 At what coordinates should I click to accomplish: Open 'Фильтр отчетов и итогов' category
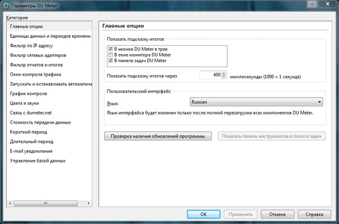click(x=49, y=65)
